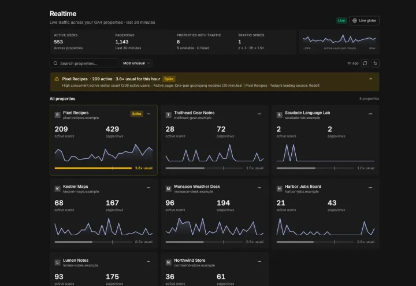Open the Pixel Recipes property title

point(76,113)
